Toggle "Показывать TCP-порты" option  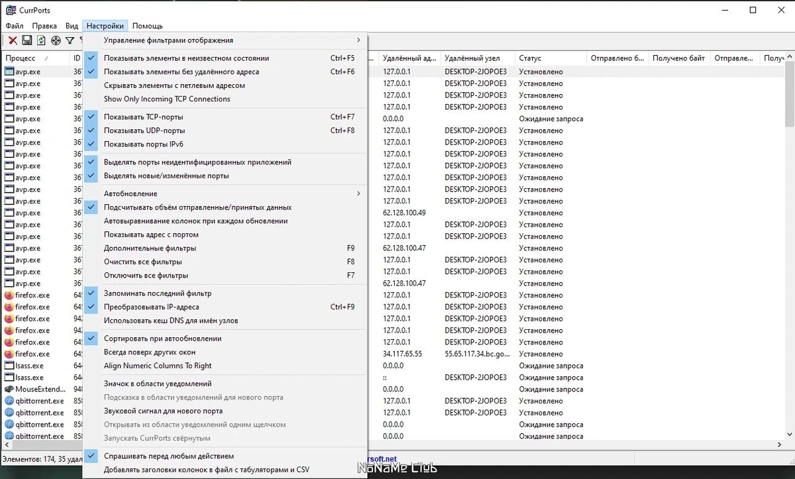[x=225, y=117]
